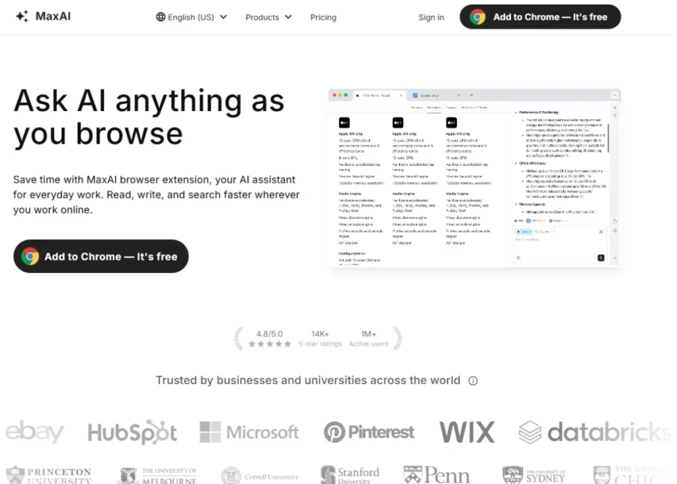Click the Princeton University logo

[x=49, y=475]
